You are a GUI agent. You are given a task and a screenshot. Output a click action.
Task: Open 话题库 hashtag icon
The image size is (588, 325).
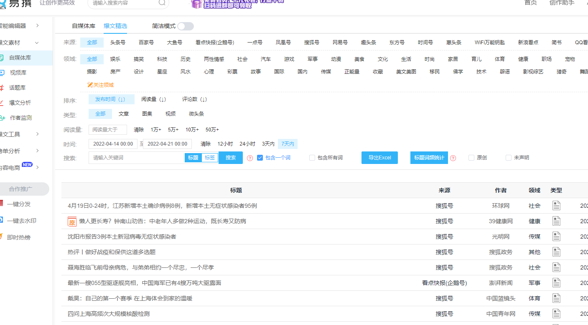click(2, 88)
